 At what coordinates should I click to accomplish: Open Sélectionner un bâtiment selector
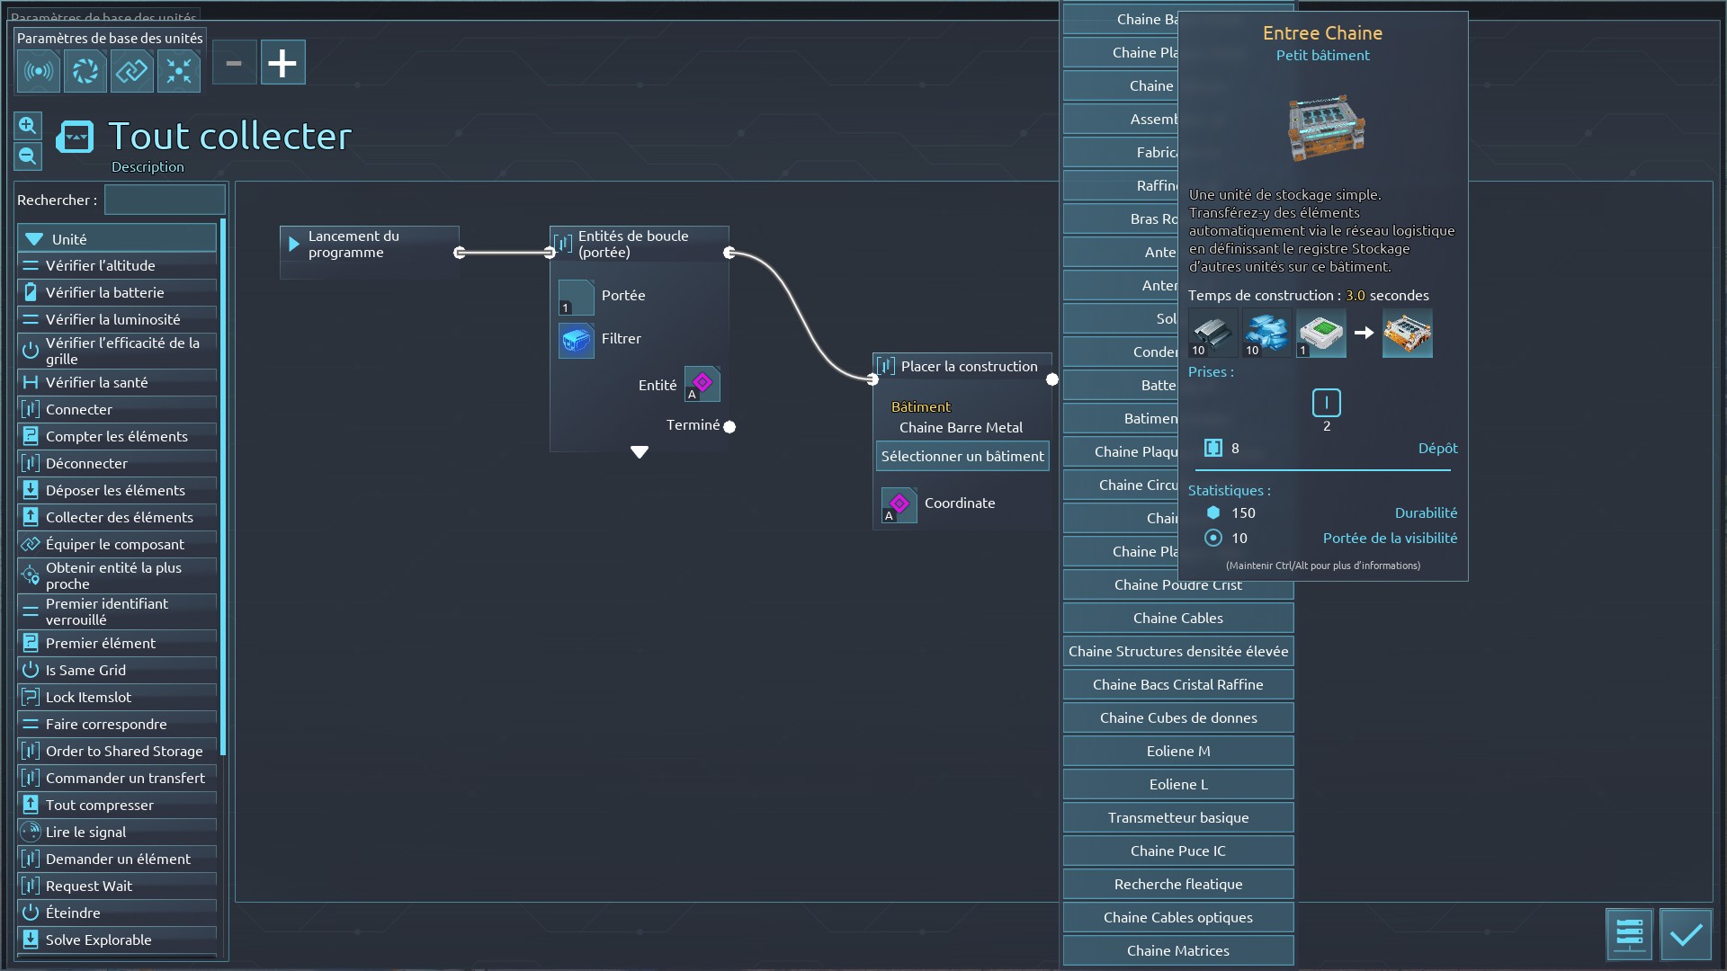tap(962, 457)
